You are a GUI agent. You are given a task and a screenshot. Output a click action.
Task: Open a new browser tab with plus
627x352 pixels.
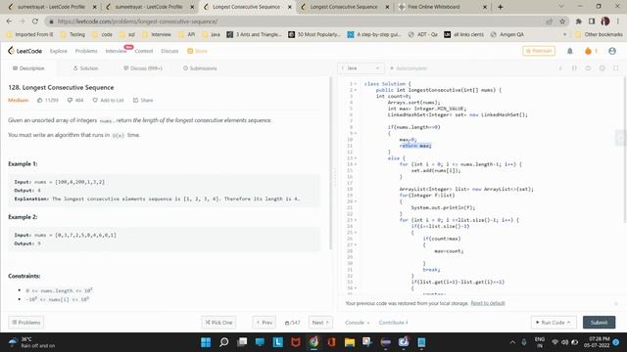[501, 7]
